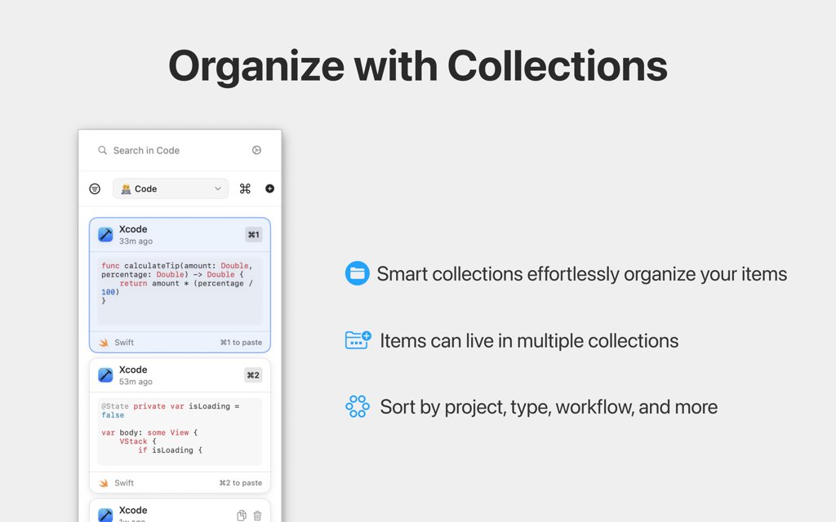Click the magnifying glass search icon
836x522 pixels.
[x=101, y=150]
